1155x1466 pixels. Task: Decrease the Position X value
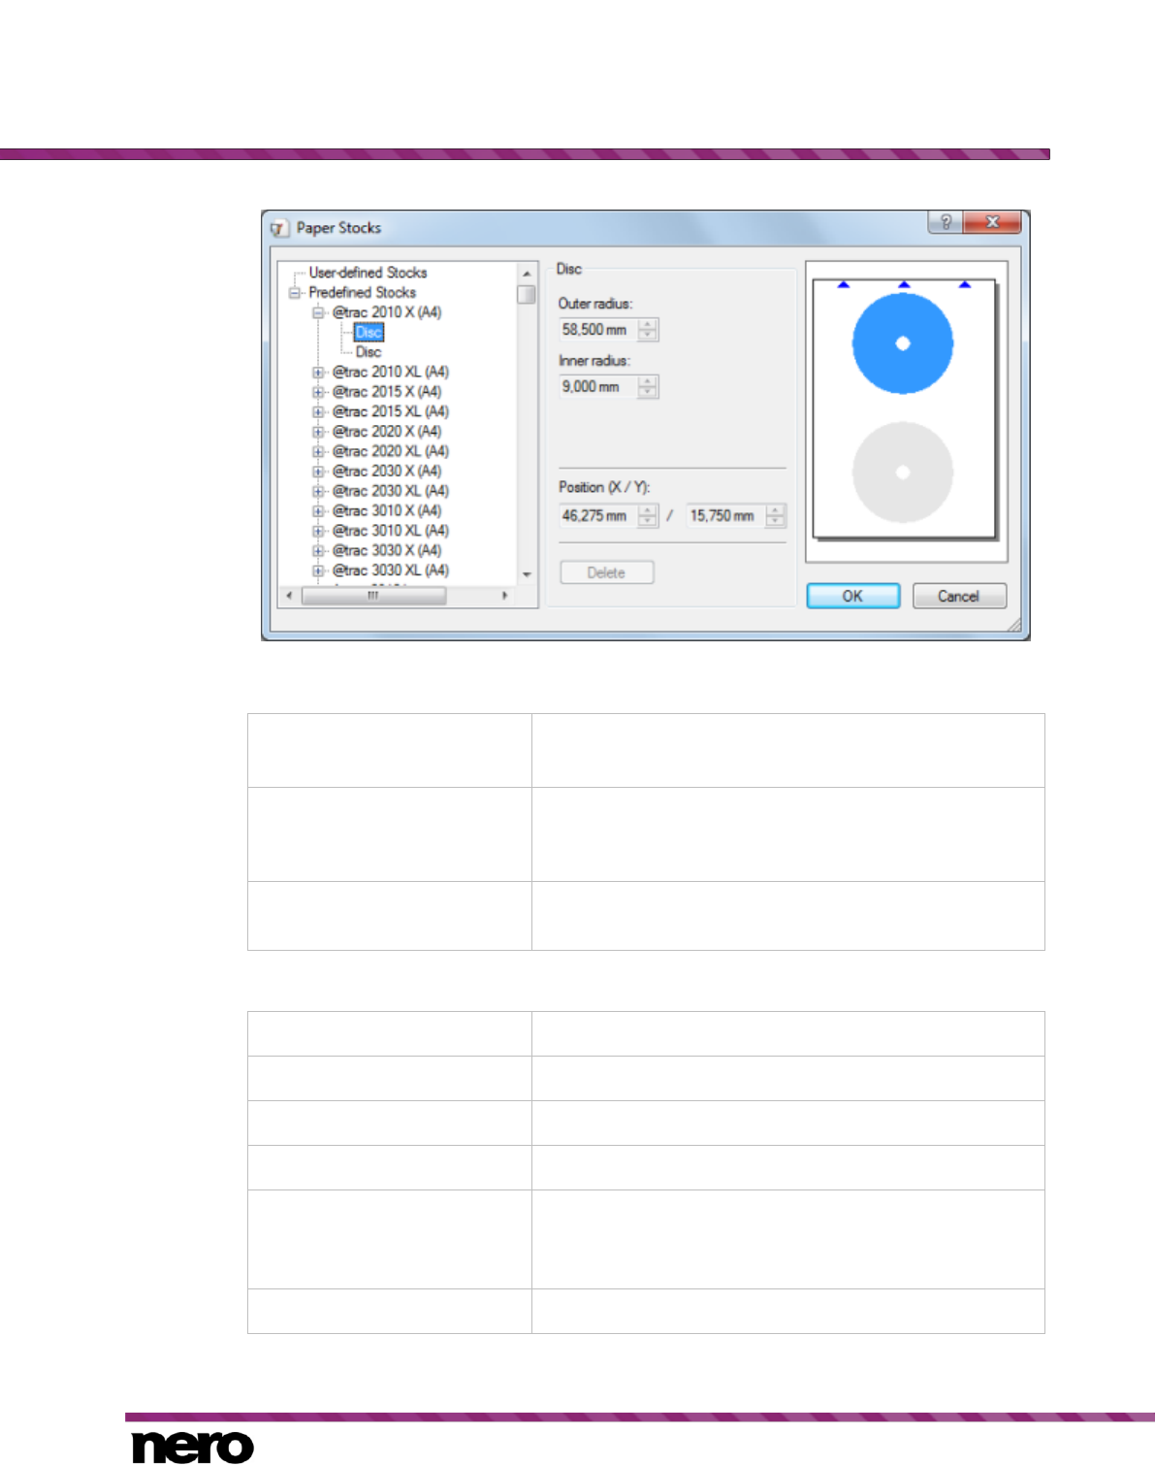[x=648, y=522]
